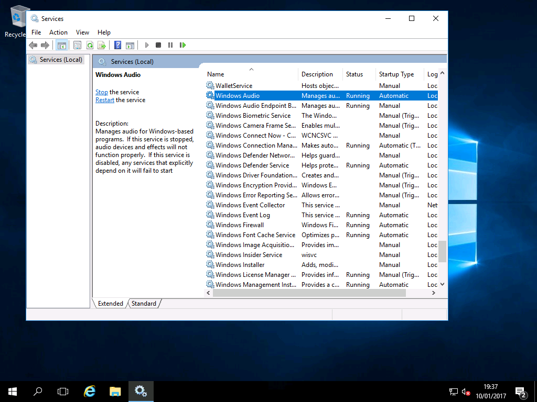Click the gear icon beside Windows Font Cache Service
The height and width of the screenshot is (402, 537).
[210, 234]
